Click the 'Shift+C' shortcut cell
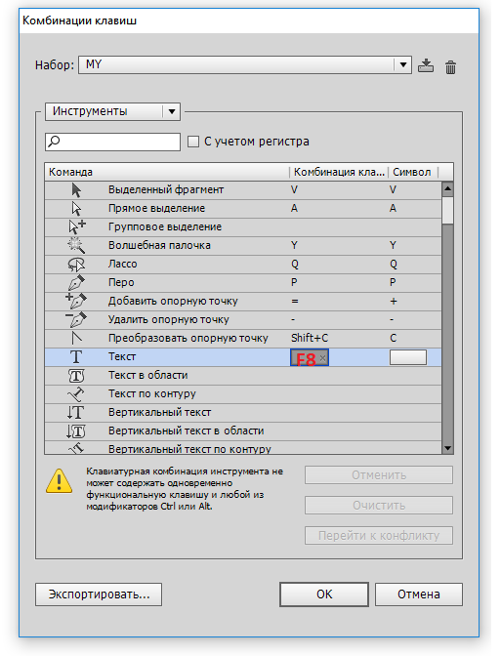Viewport: 501px width, 656px height. click(x=310, y=338)
